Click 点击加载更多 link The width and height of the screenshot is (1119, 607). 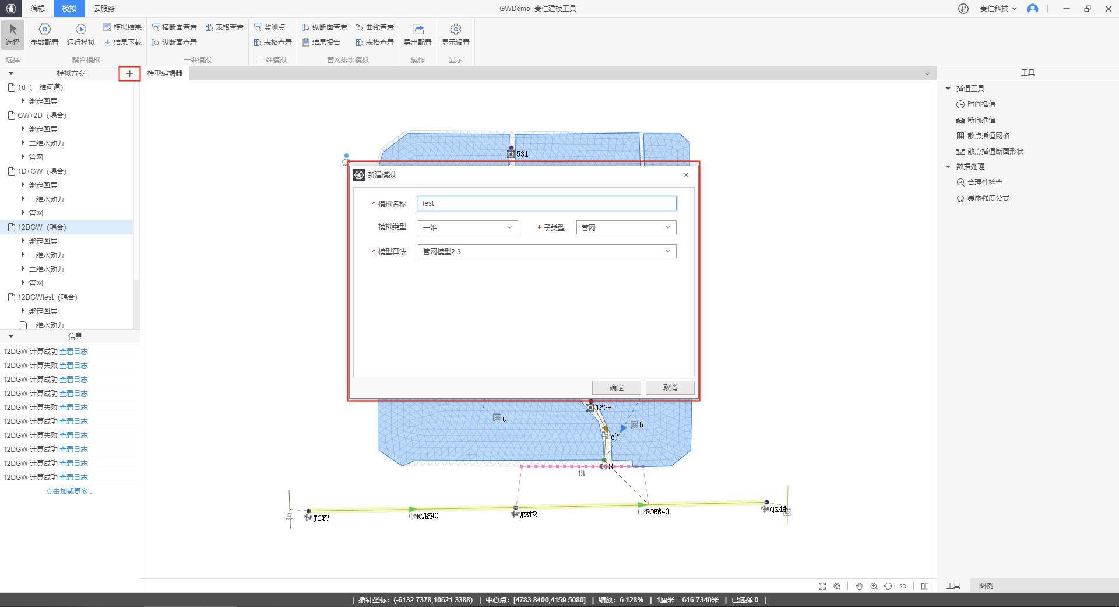pos(70,492)
